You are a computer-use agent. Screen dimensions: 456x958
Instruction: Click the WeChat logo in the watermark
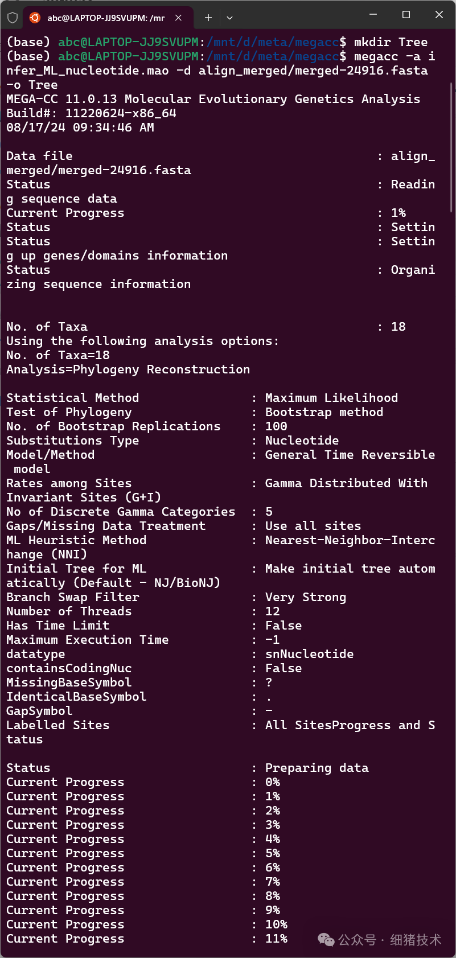(326, 939)
